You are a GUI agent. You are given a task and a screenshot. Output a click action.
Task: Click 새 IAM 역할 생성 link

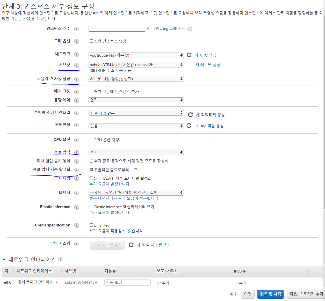click(209, 126)
